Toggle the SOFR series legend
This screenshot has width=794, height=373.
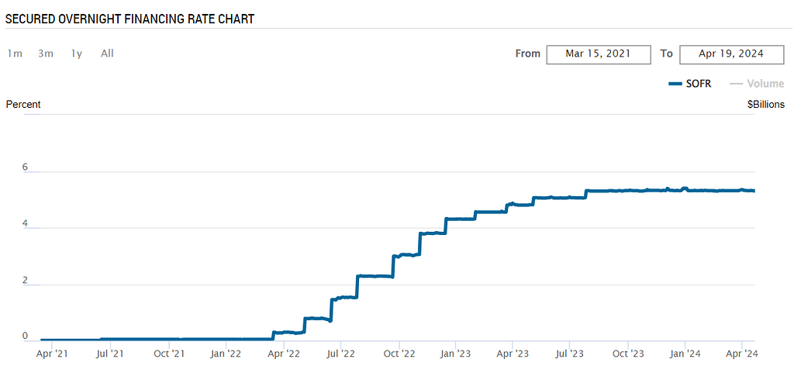pos(699,84)
